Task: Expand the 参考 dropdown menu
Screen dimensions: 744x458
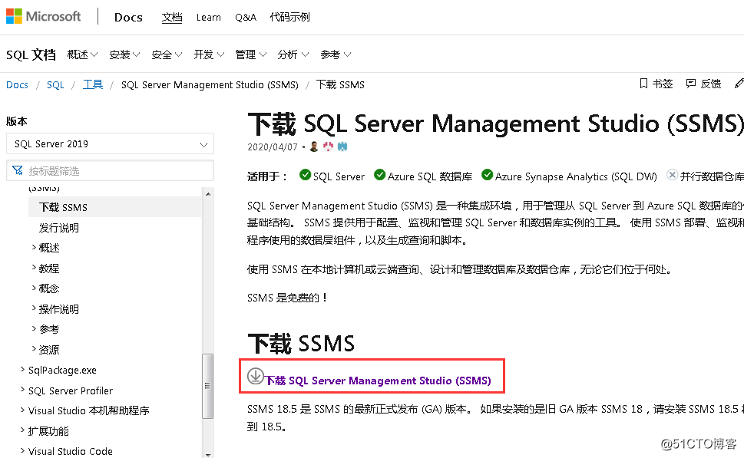Action: click(336, 54)
